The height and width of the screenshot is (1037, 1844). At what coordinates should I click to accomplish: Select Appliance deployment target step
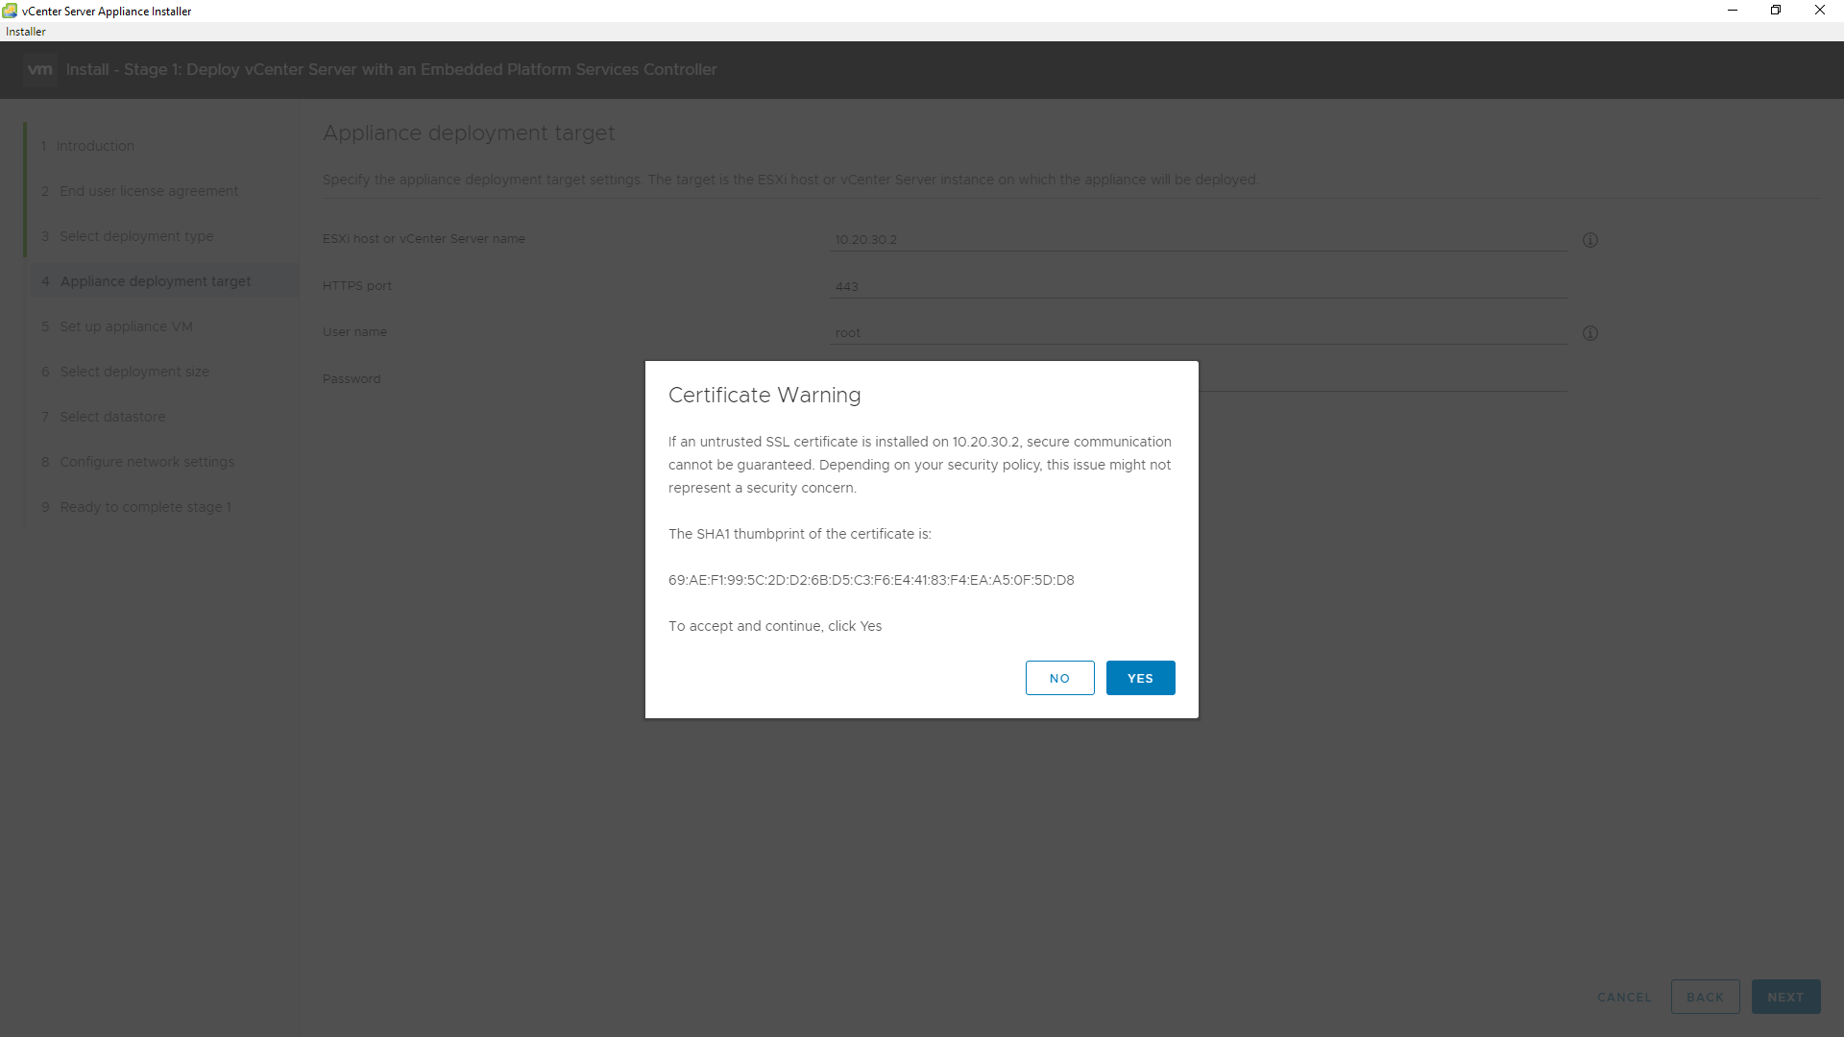(x=155, y=281)
